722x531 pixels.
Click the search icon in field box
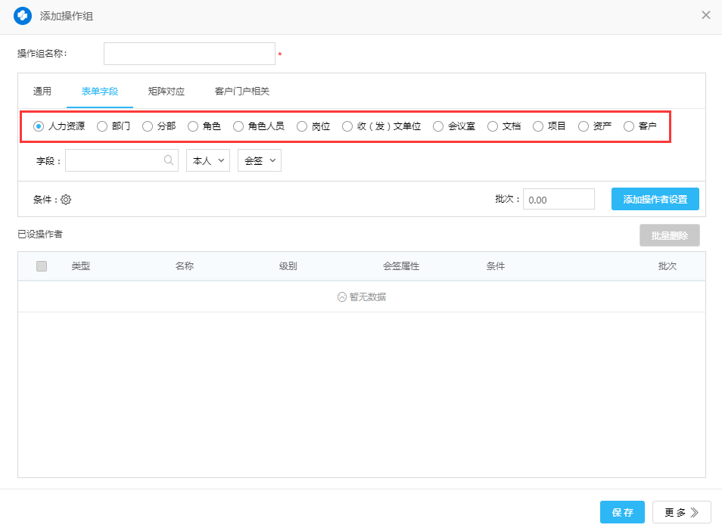pos(169,160)
